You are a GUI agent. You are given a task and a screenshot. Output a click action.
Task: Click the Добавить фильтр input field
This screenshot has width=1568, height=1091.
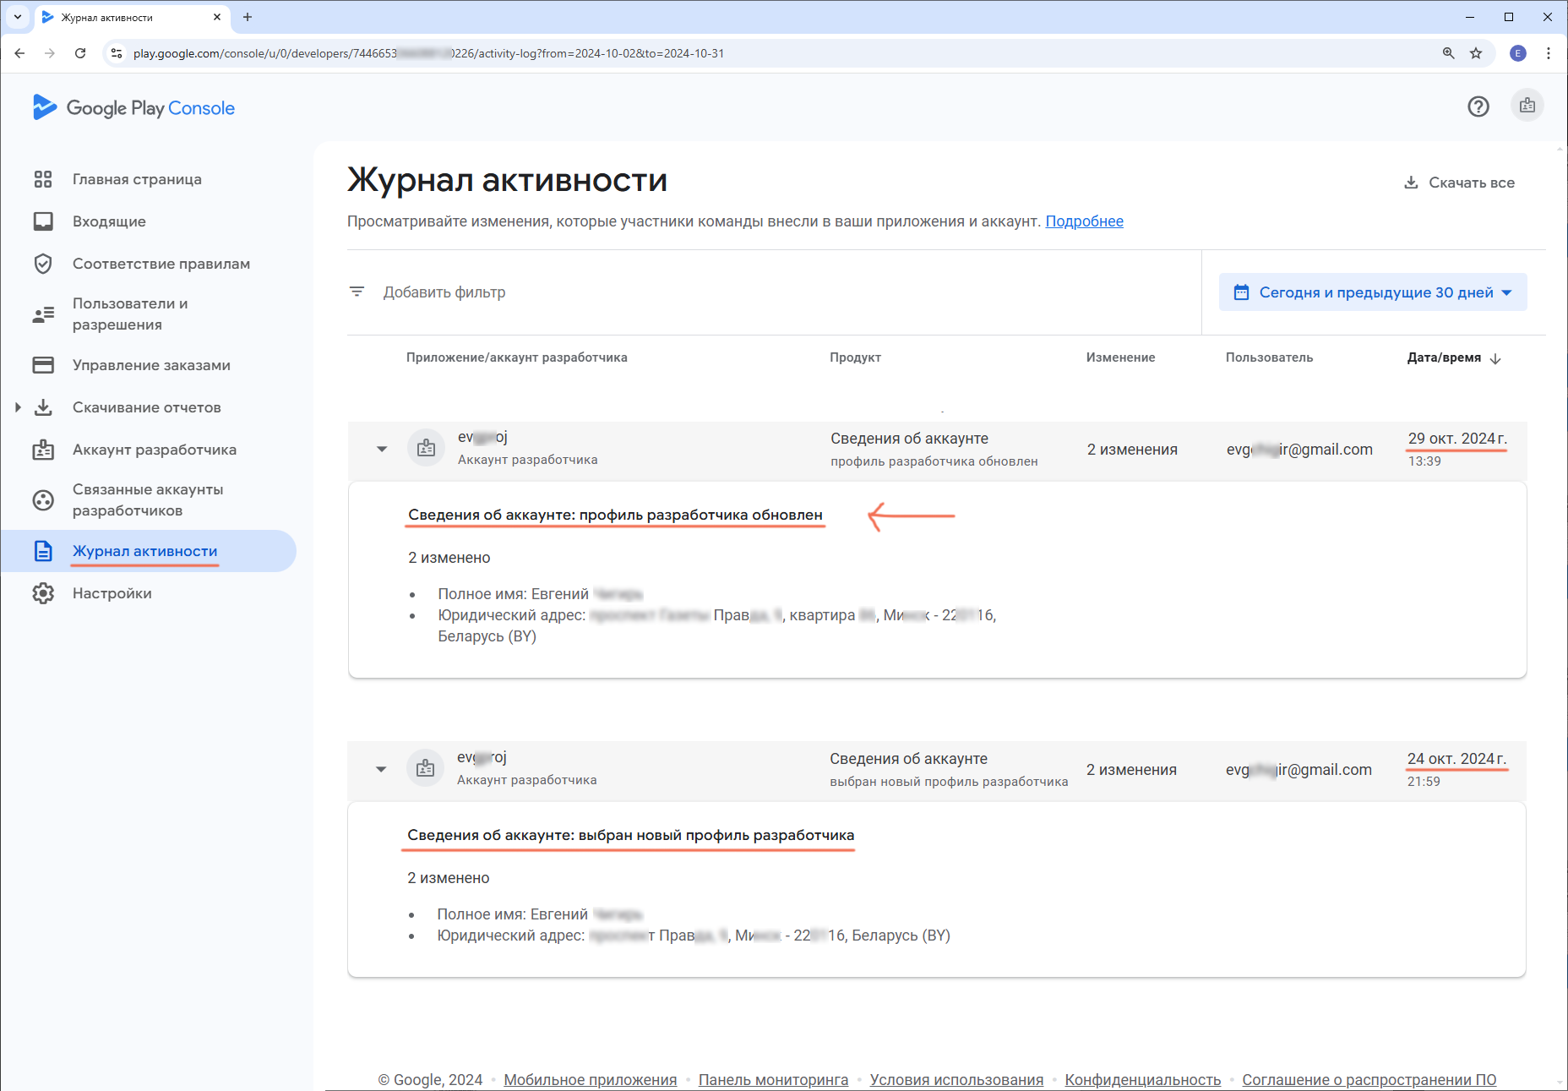click(x=444, y=292)
